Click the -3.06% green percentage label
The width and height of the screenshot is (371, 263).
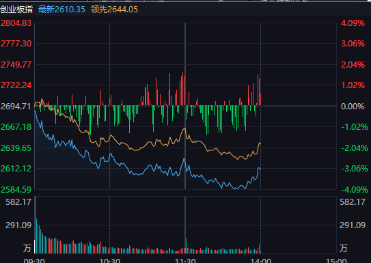355,169
